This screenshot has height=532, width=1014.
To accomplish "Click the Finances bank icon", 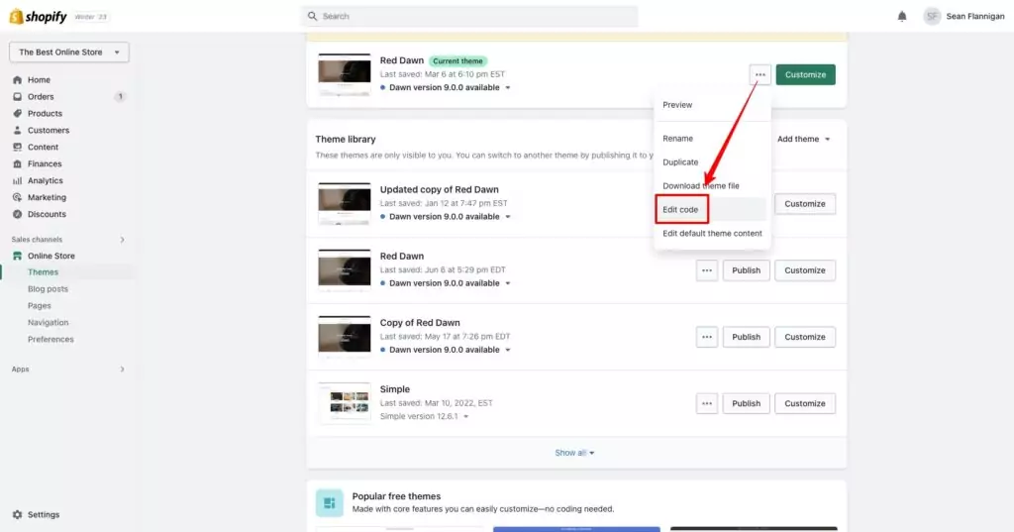I will [x=18, y=163].
